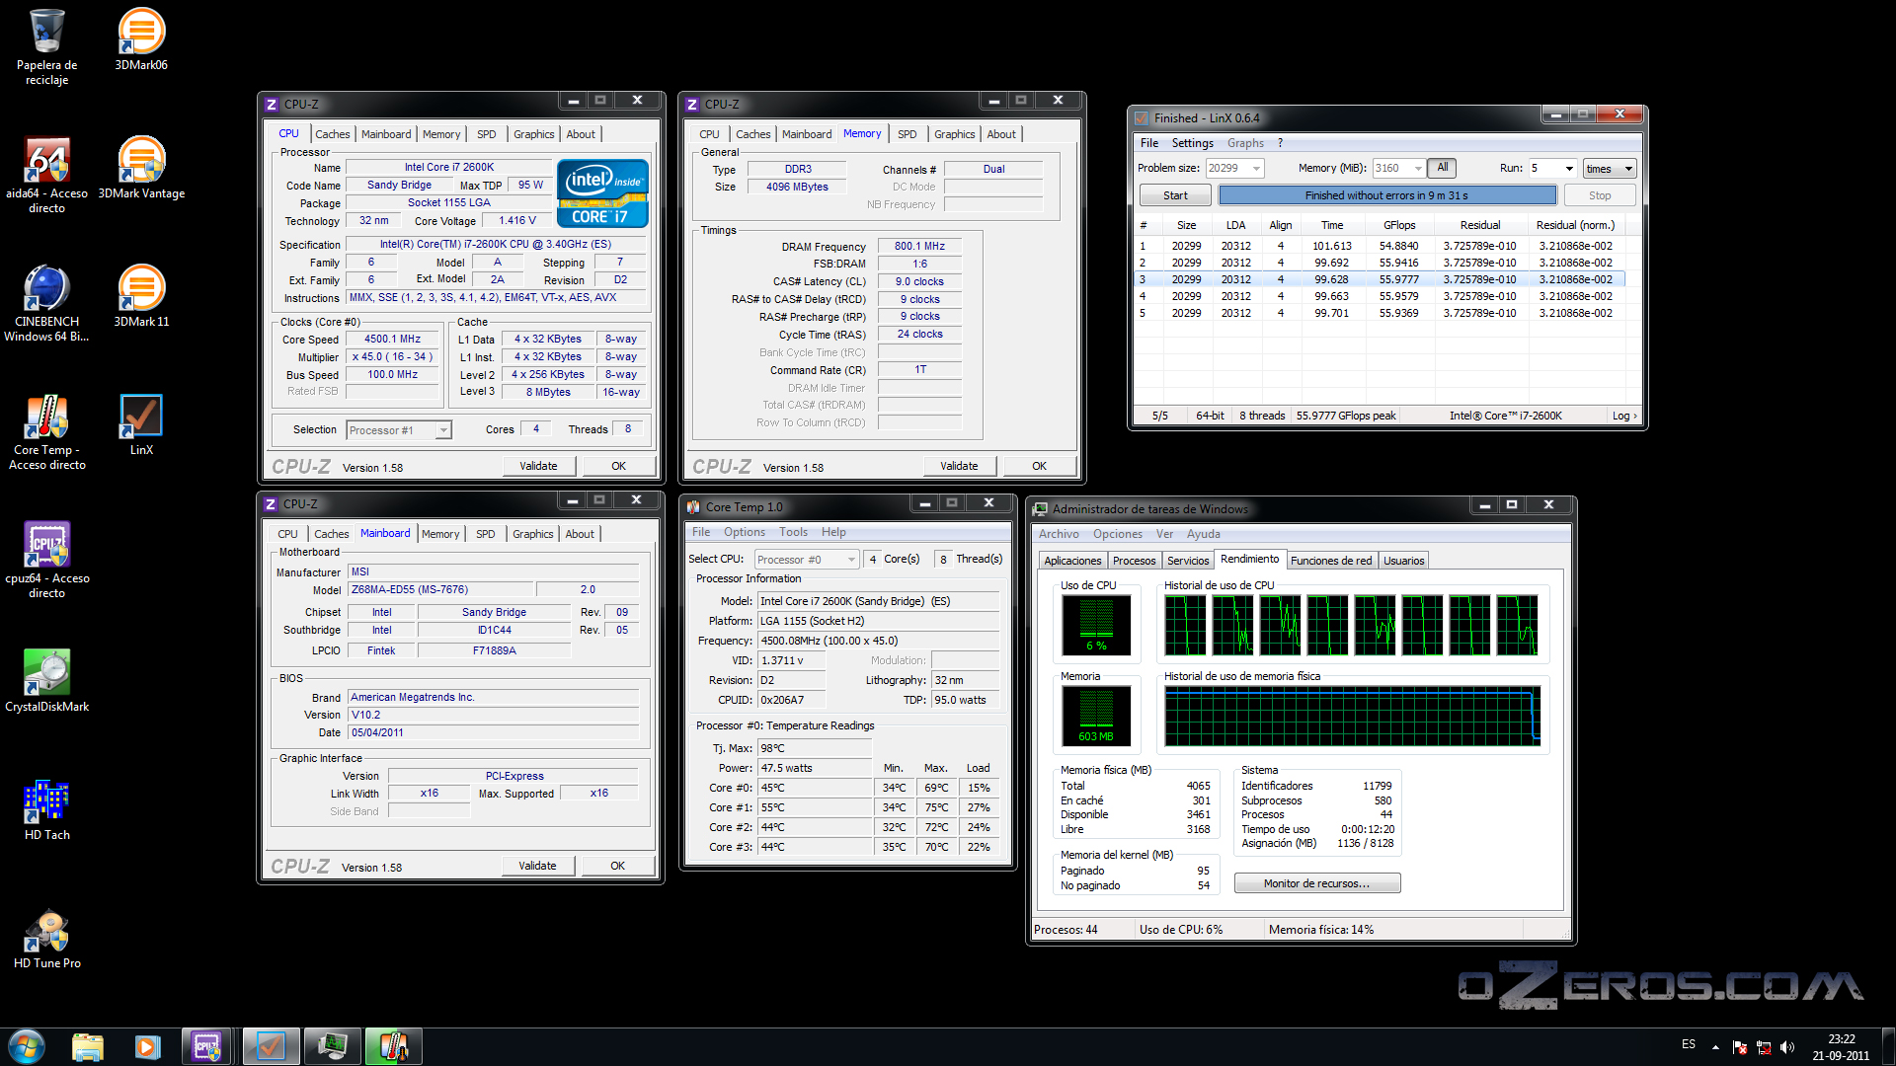The height and width of the screenshot is (1066, 1896).
Task: Open the Core Temp desktop shortcut
Action: click(46, 431)
